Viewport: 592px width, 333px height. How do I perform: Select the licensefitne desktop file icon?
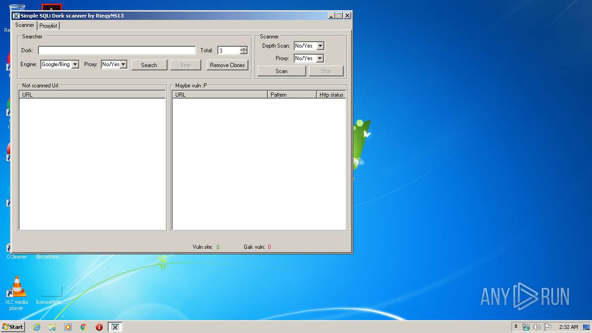(51, 293)
